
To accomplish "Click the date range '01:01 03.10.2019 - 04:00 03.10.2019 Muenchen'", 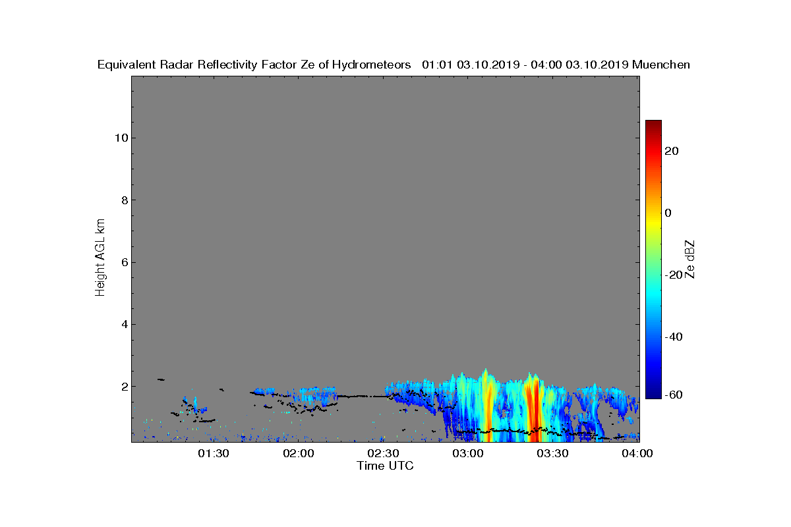I will click(x=556, y=65).
